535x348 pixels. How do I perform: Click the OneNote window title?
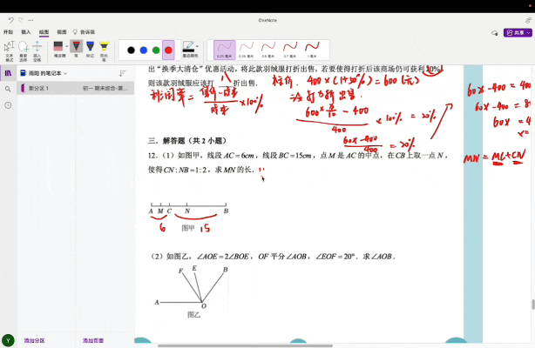267,21
